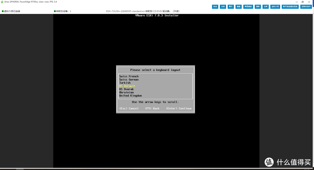This screenshot has height=170, width=314.
Task: Select Swiss French keyboard layout
Action: point(129,76)
